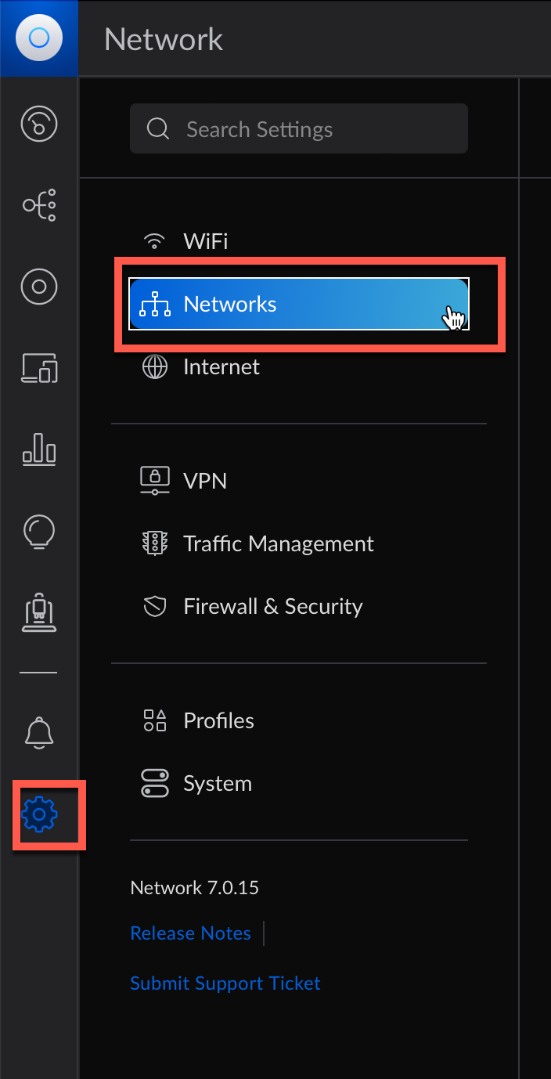Click the magnifier icon in Search Settings
The height and width of the screenshot is (1079, 551).
click(157, 128)
